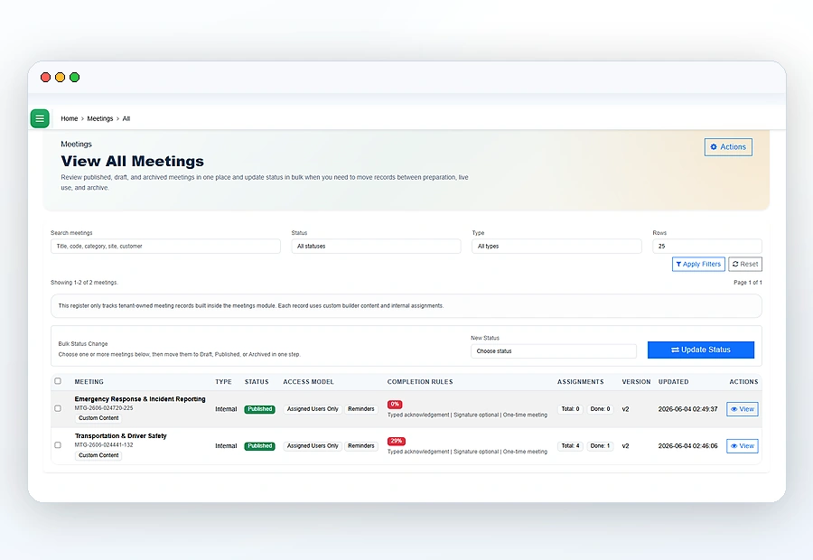Click Reminders tag in Transportation row

[x=360, y=446]
